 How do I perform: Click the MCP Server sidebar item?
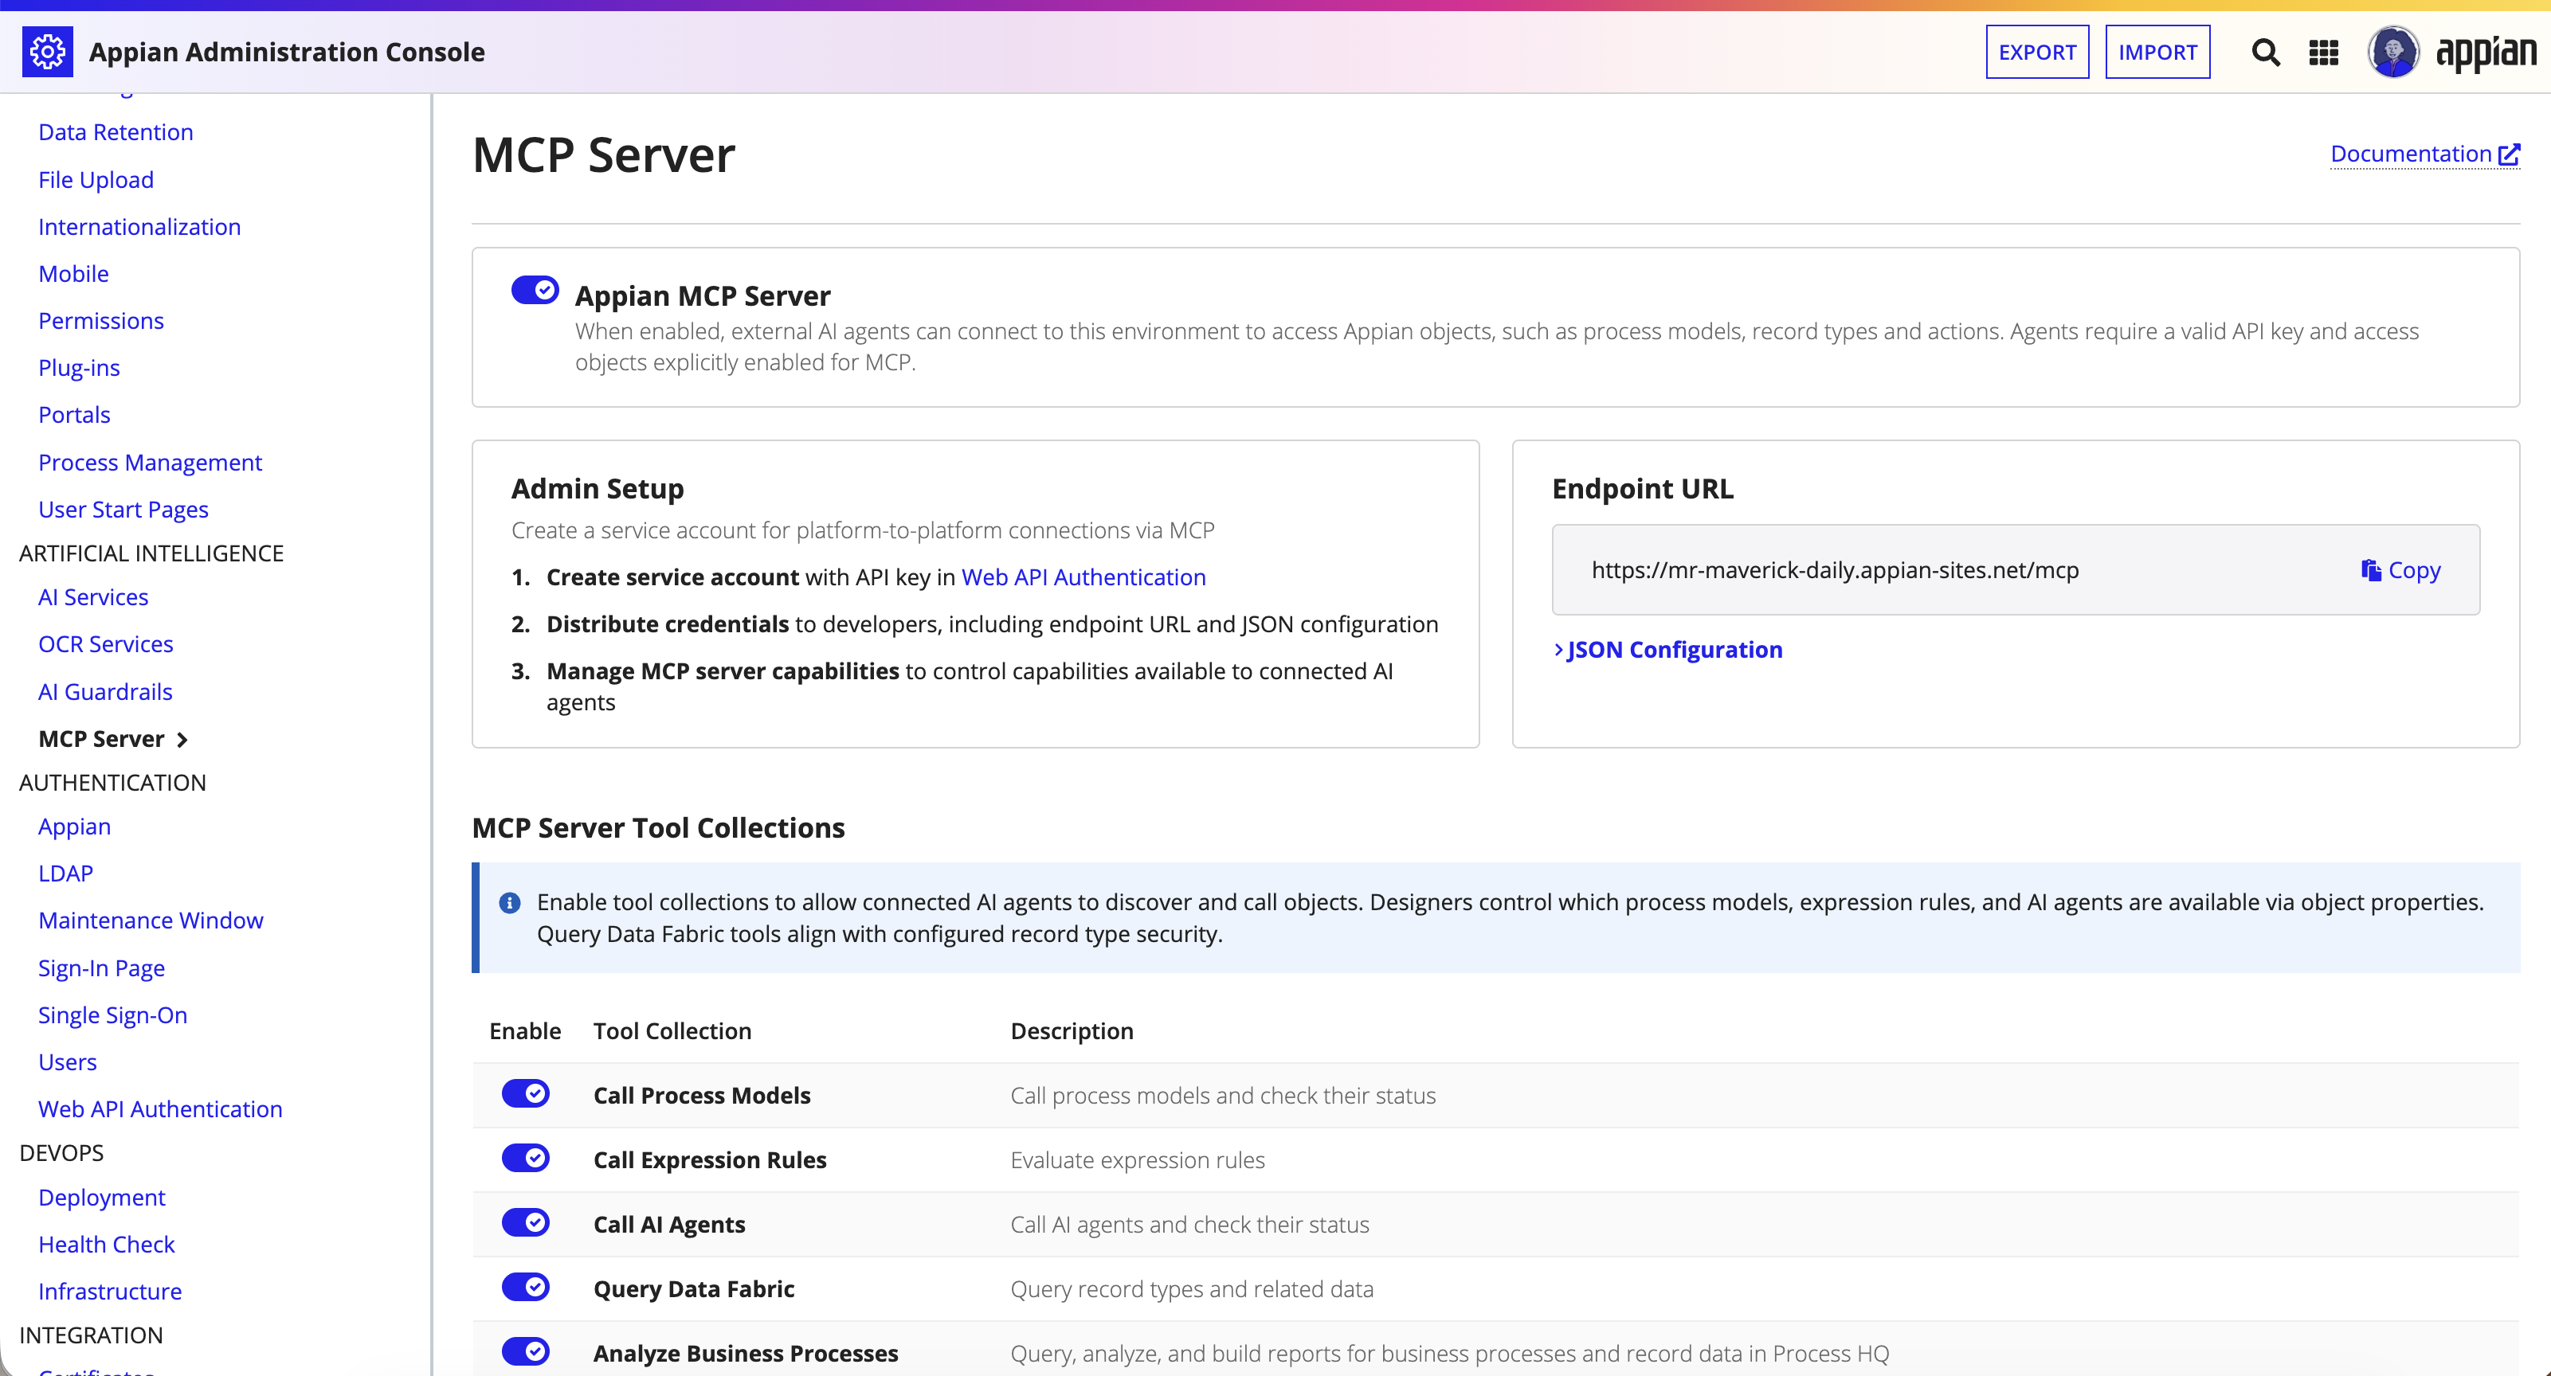click(x=113, y=738)
